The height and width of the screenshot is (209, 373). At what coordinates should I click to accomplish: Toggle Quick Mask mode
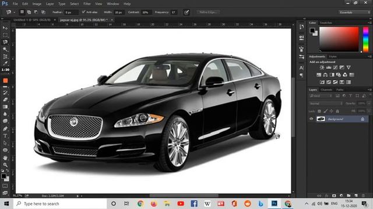click(x=5, y=186)
